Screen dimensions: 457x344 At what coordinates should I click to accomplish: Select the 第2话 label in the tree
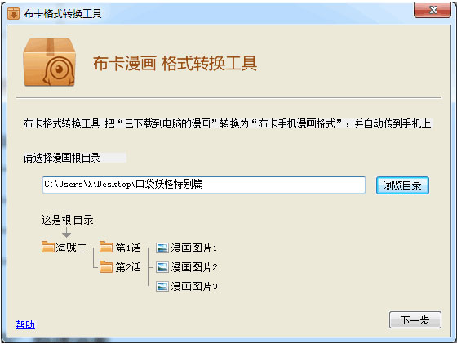[128, 267]
